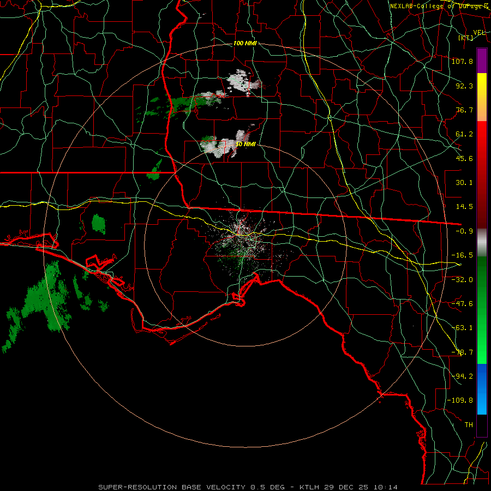Click the blue segment of velocity color bar
The height and width of the screenshot is (491, 491).
(x=482, y=389)
